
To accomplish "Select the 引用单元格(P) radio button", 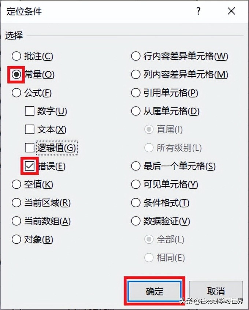I will coord(135,93).
